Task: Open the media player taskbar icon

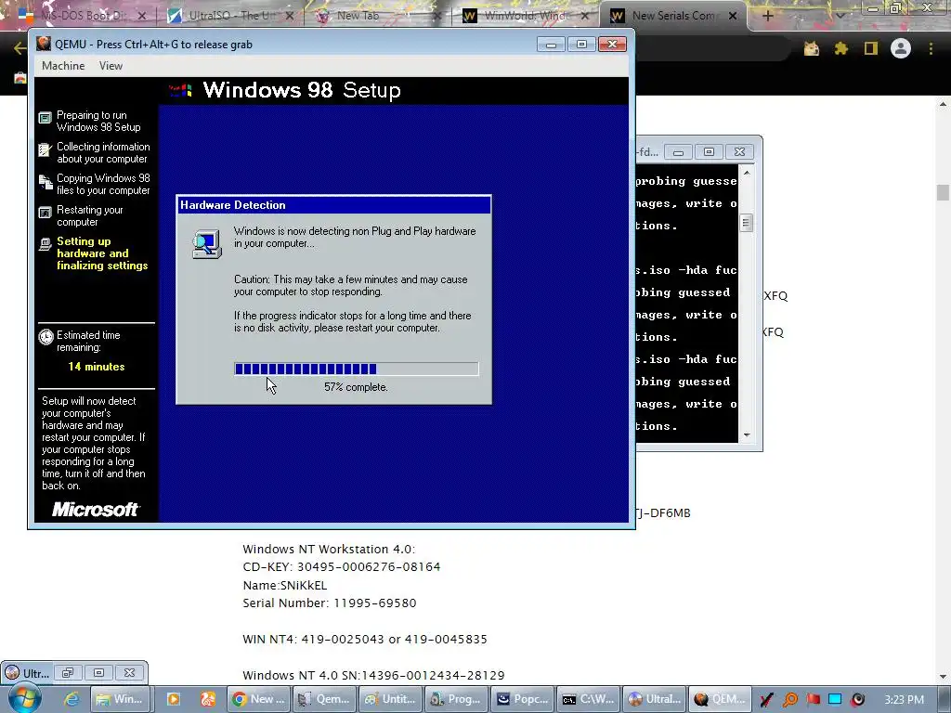Action: pos(174,699)
